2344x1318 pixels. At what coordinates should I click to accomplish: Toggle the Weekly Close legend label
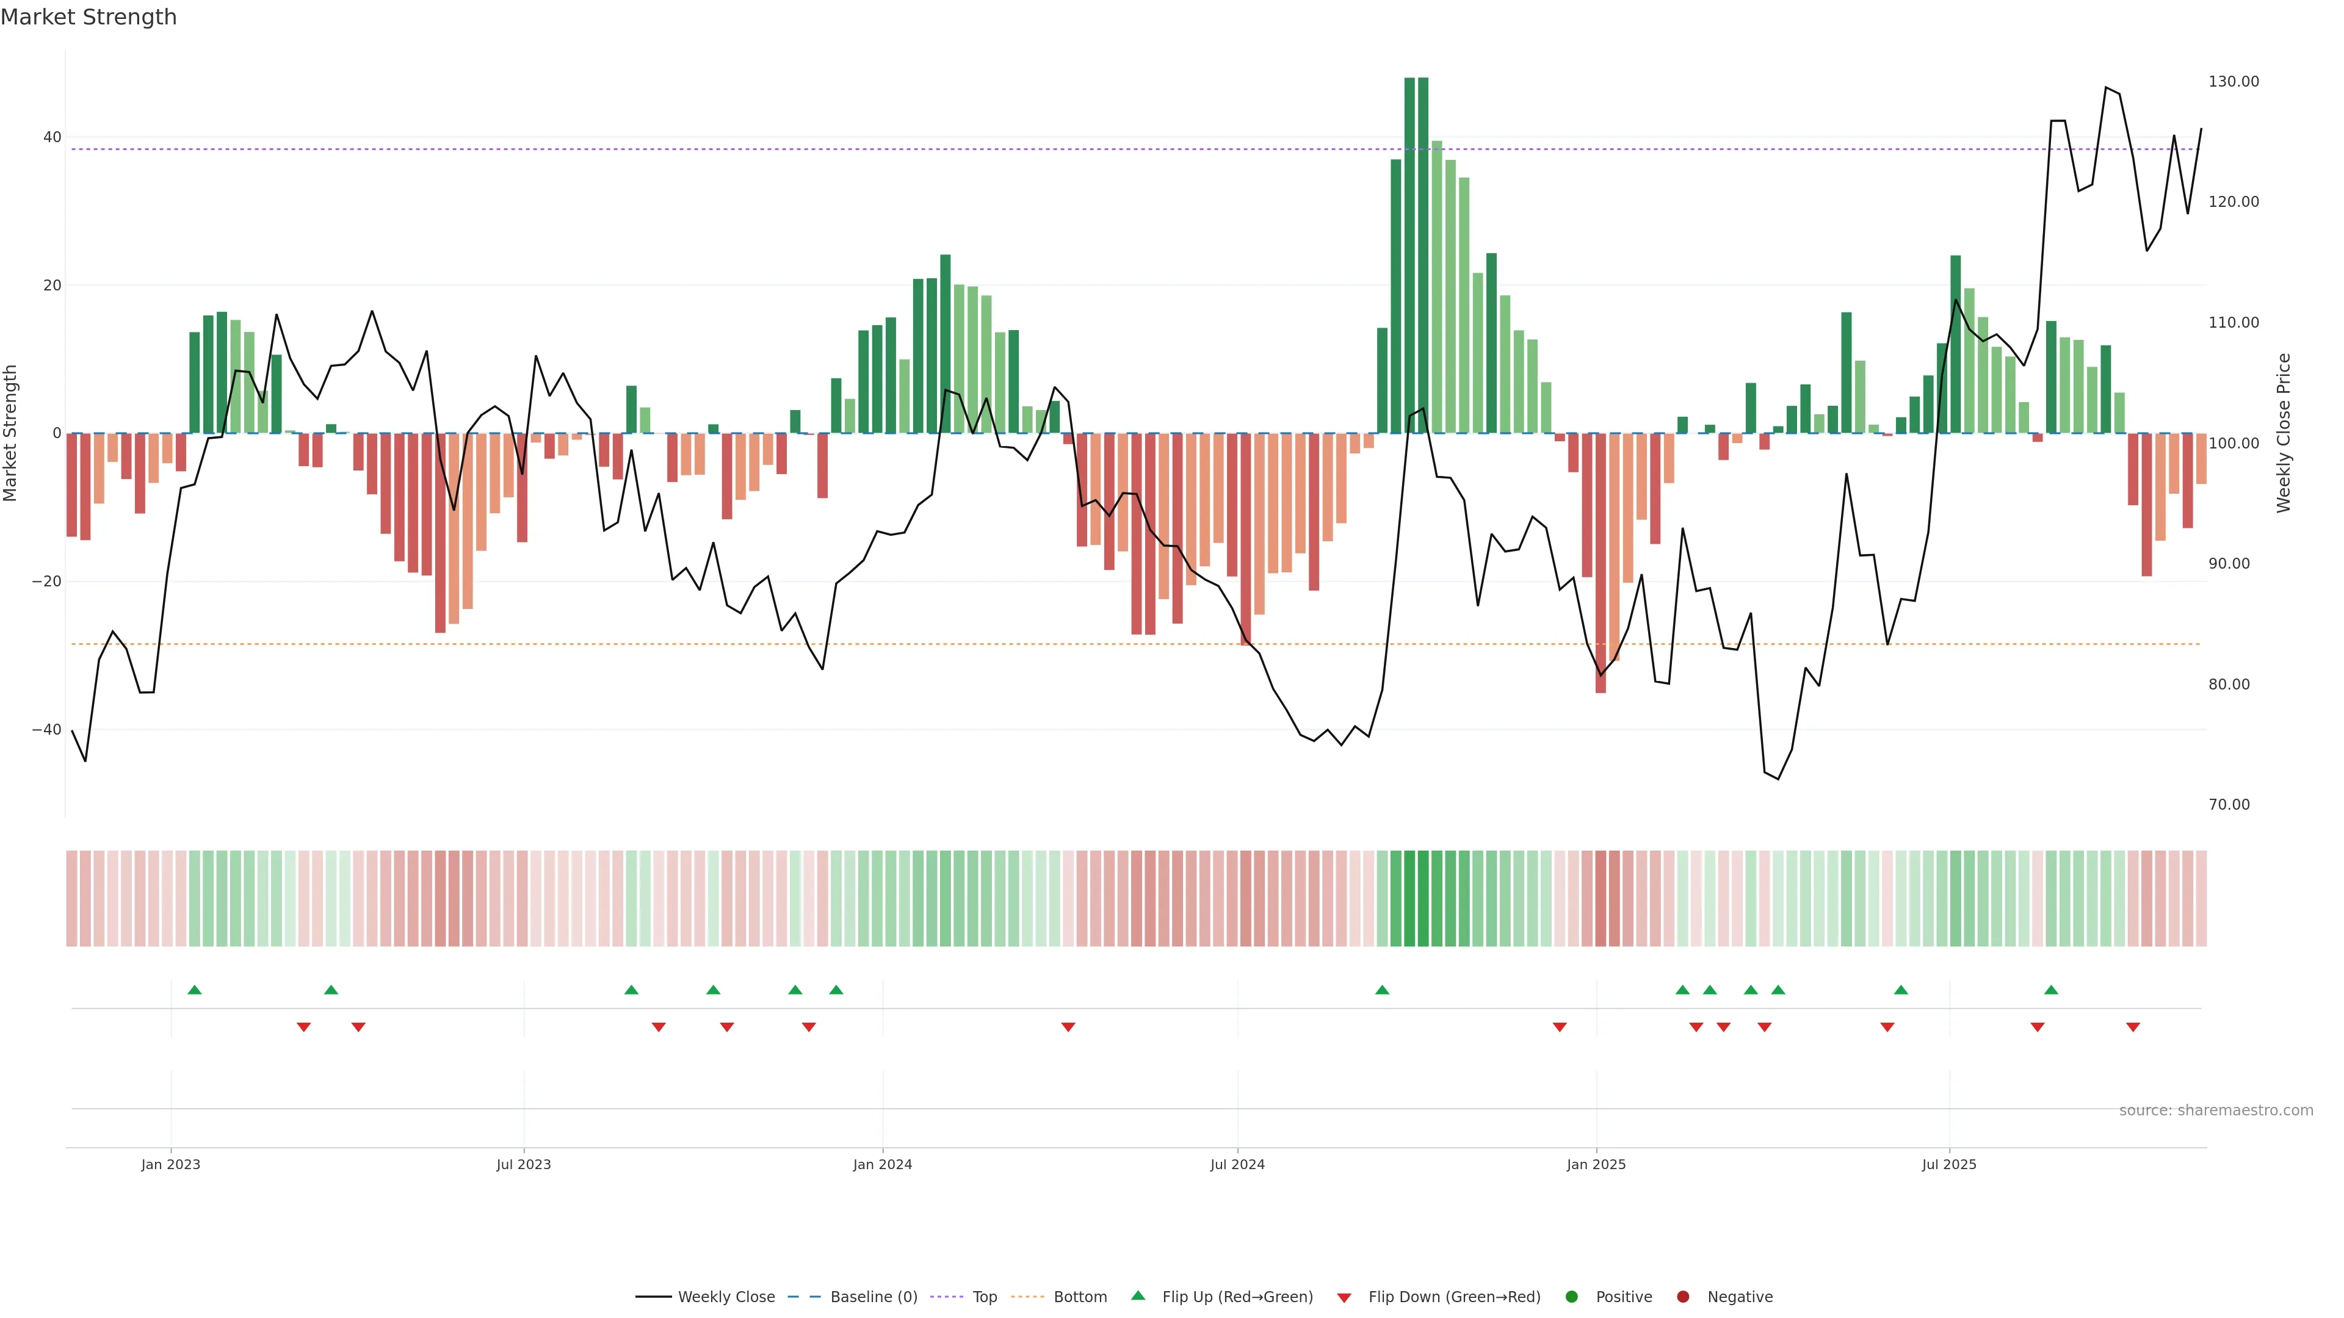point(726,1297)
